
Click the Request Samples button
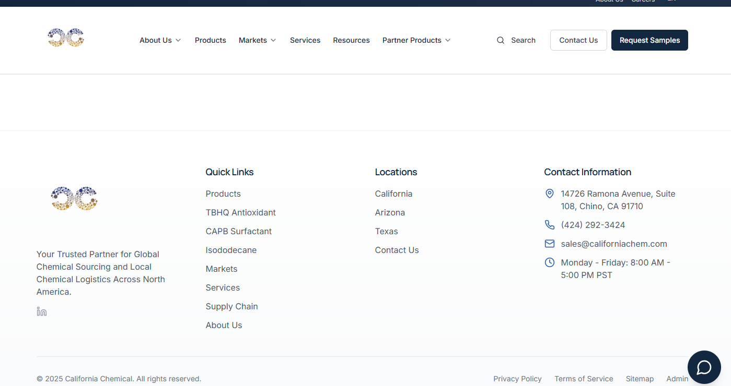pyautogui.click(x=649, y=40)
